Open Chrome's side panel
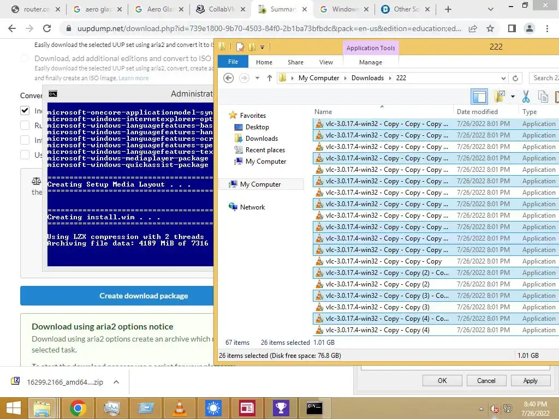The height and width of the screenshot is (419, 559). point(512,28)
